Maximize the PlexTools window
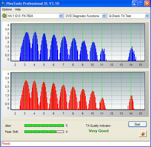151x147 pixels. (141, 3)
